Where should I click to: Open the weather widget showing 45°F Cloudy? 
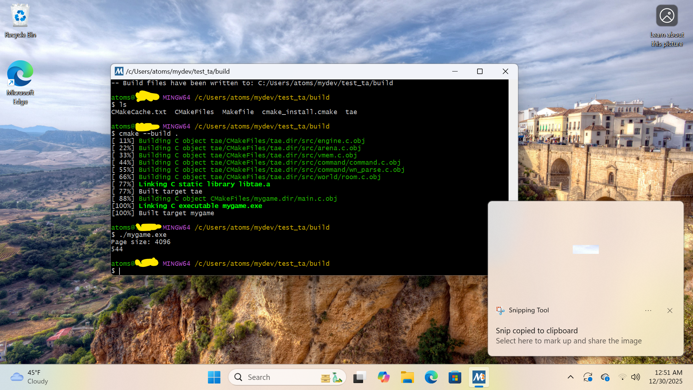pos(30,377)
